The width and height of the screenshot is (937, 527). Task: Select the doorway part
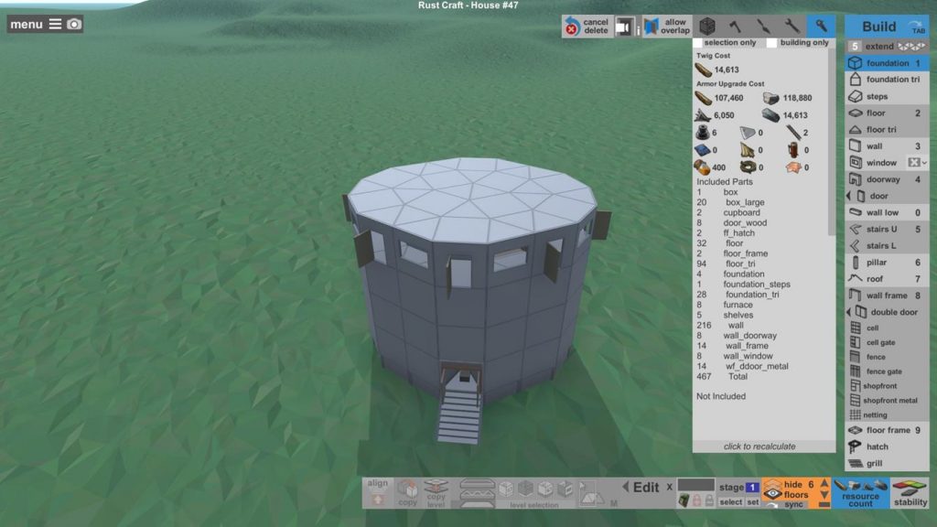[x=887, y=179]
